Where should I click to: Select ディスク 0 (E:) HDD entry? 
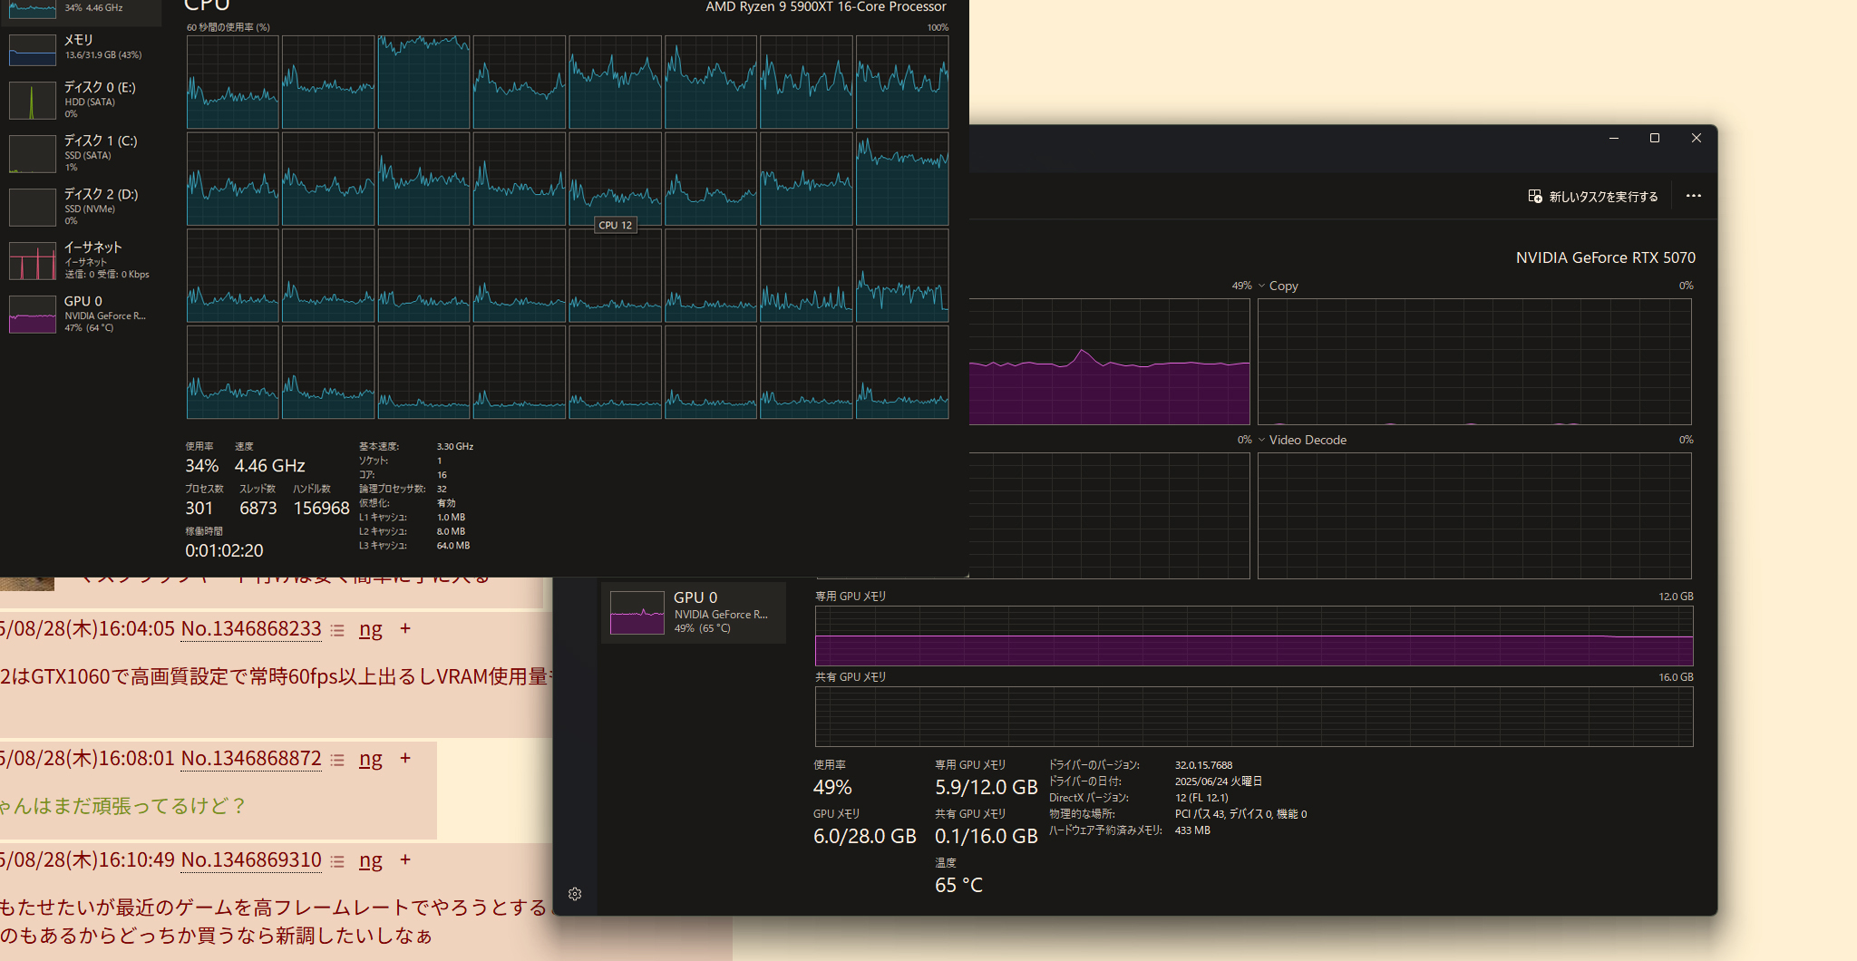(83, 100)
